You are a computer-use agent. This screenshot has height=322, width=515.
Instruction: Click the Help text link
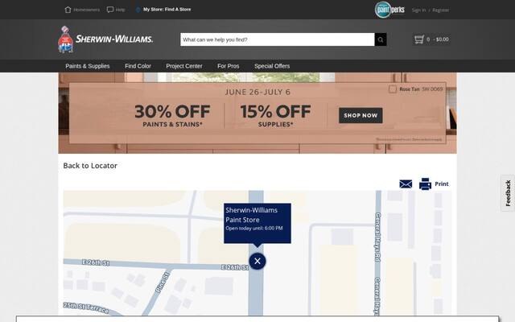(120, 10)
